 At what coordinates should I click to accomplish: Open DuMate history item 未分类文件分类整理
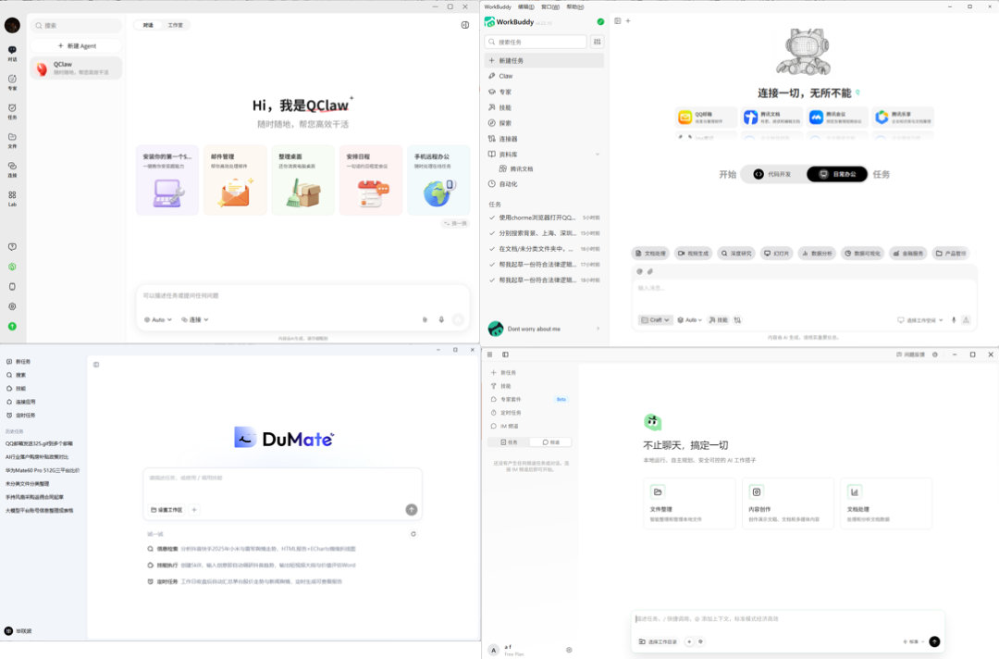[x=28, y=484]
